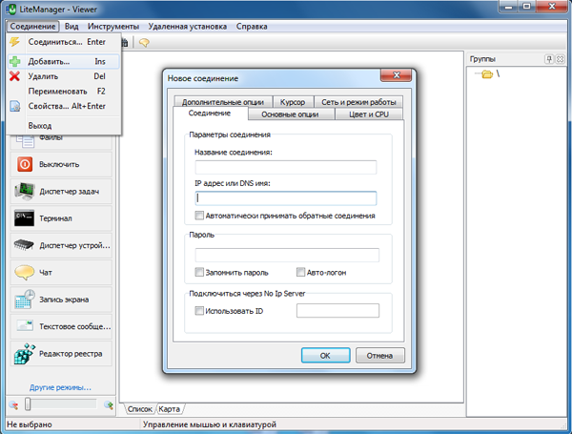Click the zoom in icon right of slider
Image resolution: width=572 pixels, height=434 pixels.
[109, 404]
